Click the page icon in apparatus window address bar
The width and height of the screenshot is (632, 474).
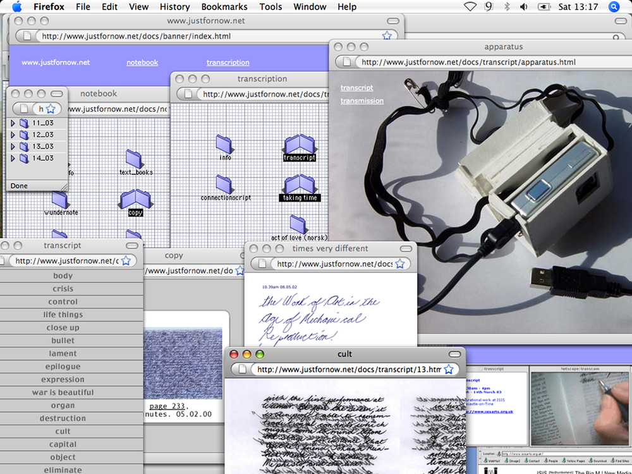346,62
